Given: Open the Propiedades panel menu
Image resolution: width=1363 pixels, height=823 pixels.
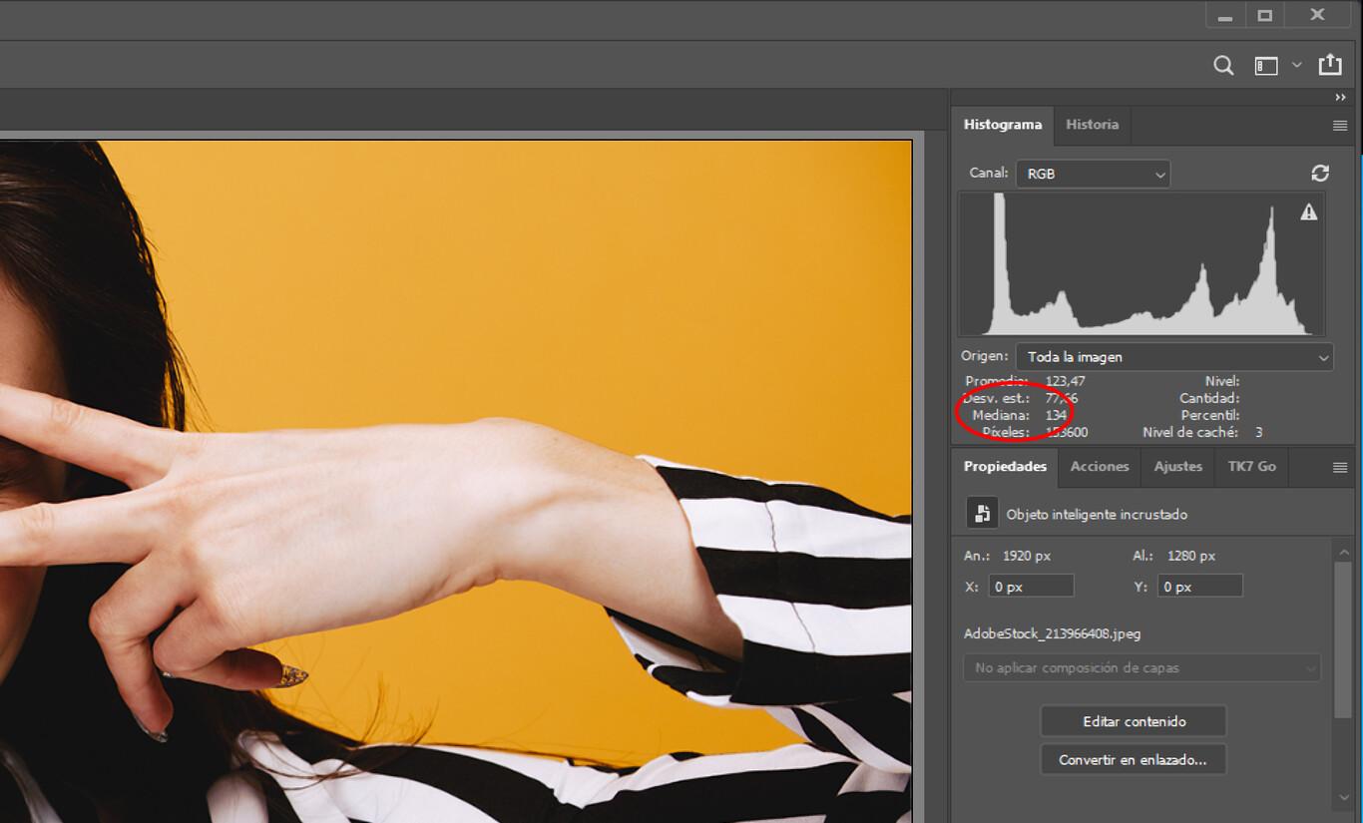Looking at the screenshot, I should click(1339, 466).
